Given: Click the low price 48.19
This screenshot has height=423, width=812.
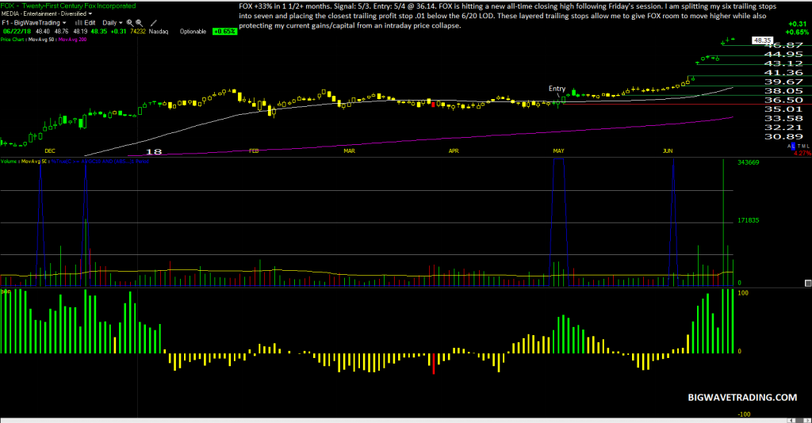Looking at the screenshot, I should pyautogui.click(x=80, y=32).
